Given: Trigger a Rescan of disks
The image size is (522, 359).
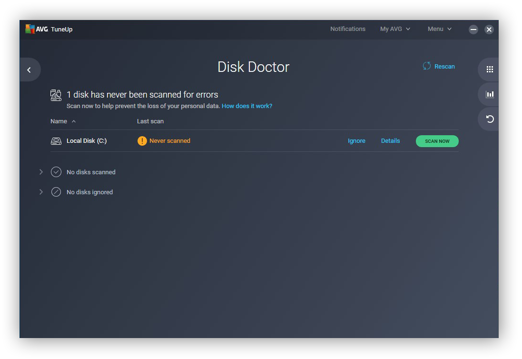Looking at the screenshot, I should 439,66.
